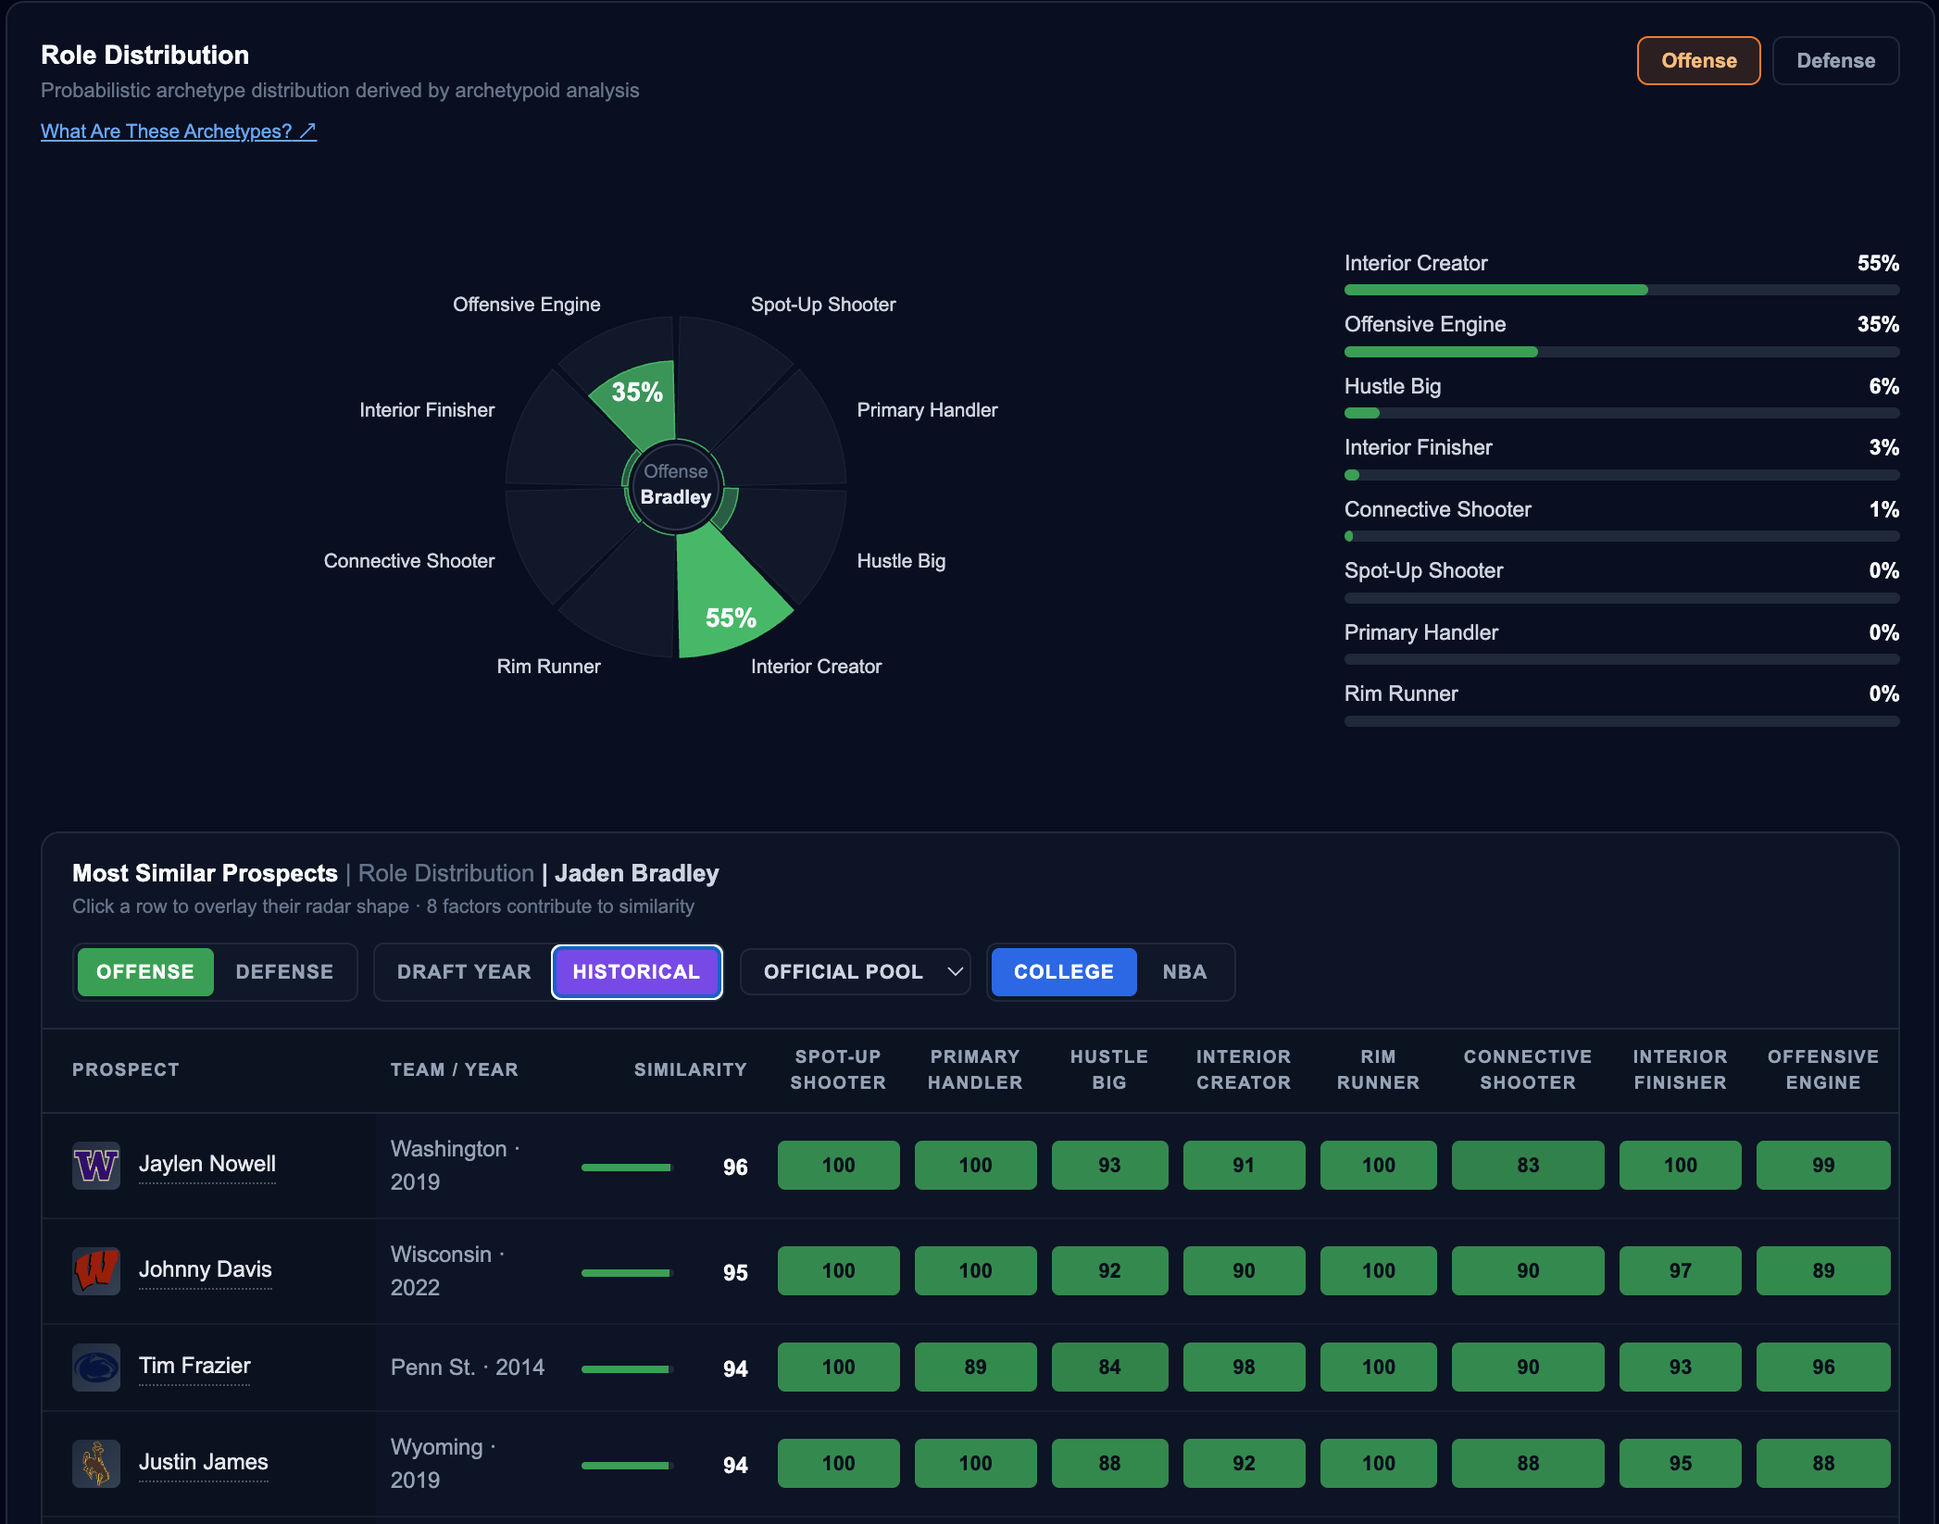Viewport: 1939px width, 1524px height.
Task: Click the Penn State team logo
Action: coord(96,1367)
